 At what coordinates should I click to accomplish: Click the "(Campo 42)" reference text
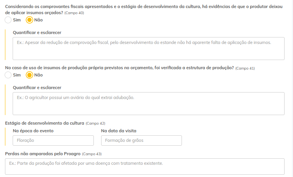(x=95, y=123)
